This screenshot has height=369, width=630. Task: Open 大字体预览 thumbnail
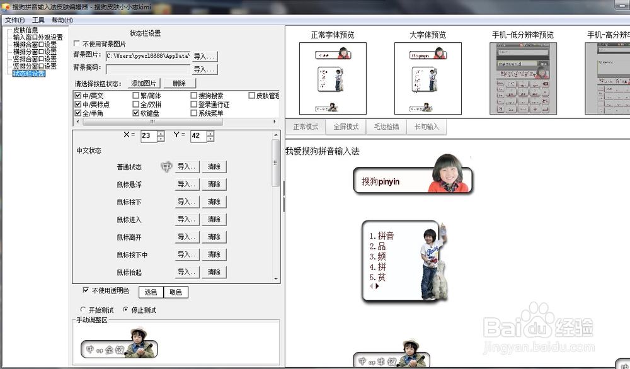click(x=428, y=78)
